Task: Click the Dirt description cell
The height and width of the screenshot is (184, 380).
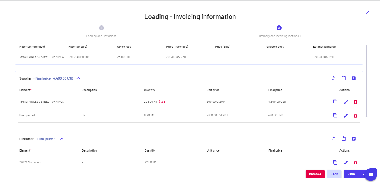Action: (84, 116)
